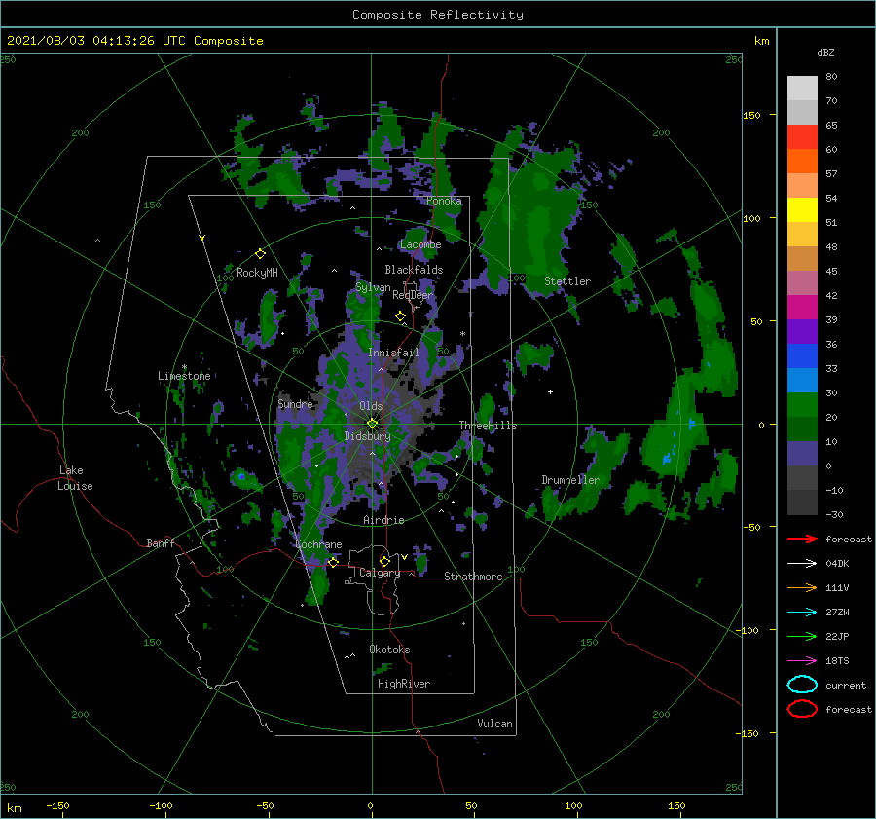Click the Ponoka label
The height and width of the screenshot is (819, 876).
(444, 201)
